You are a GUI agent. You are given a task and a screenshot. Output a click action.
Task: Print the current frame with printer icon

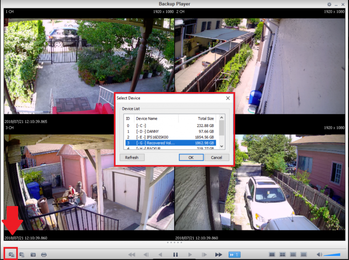[44, 255]
